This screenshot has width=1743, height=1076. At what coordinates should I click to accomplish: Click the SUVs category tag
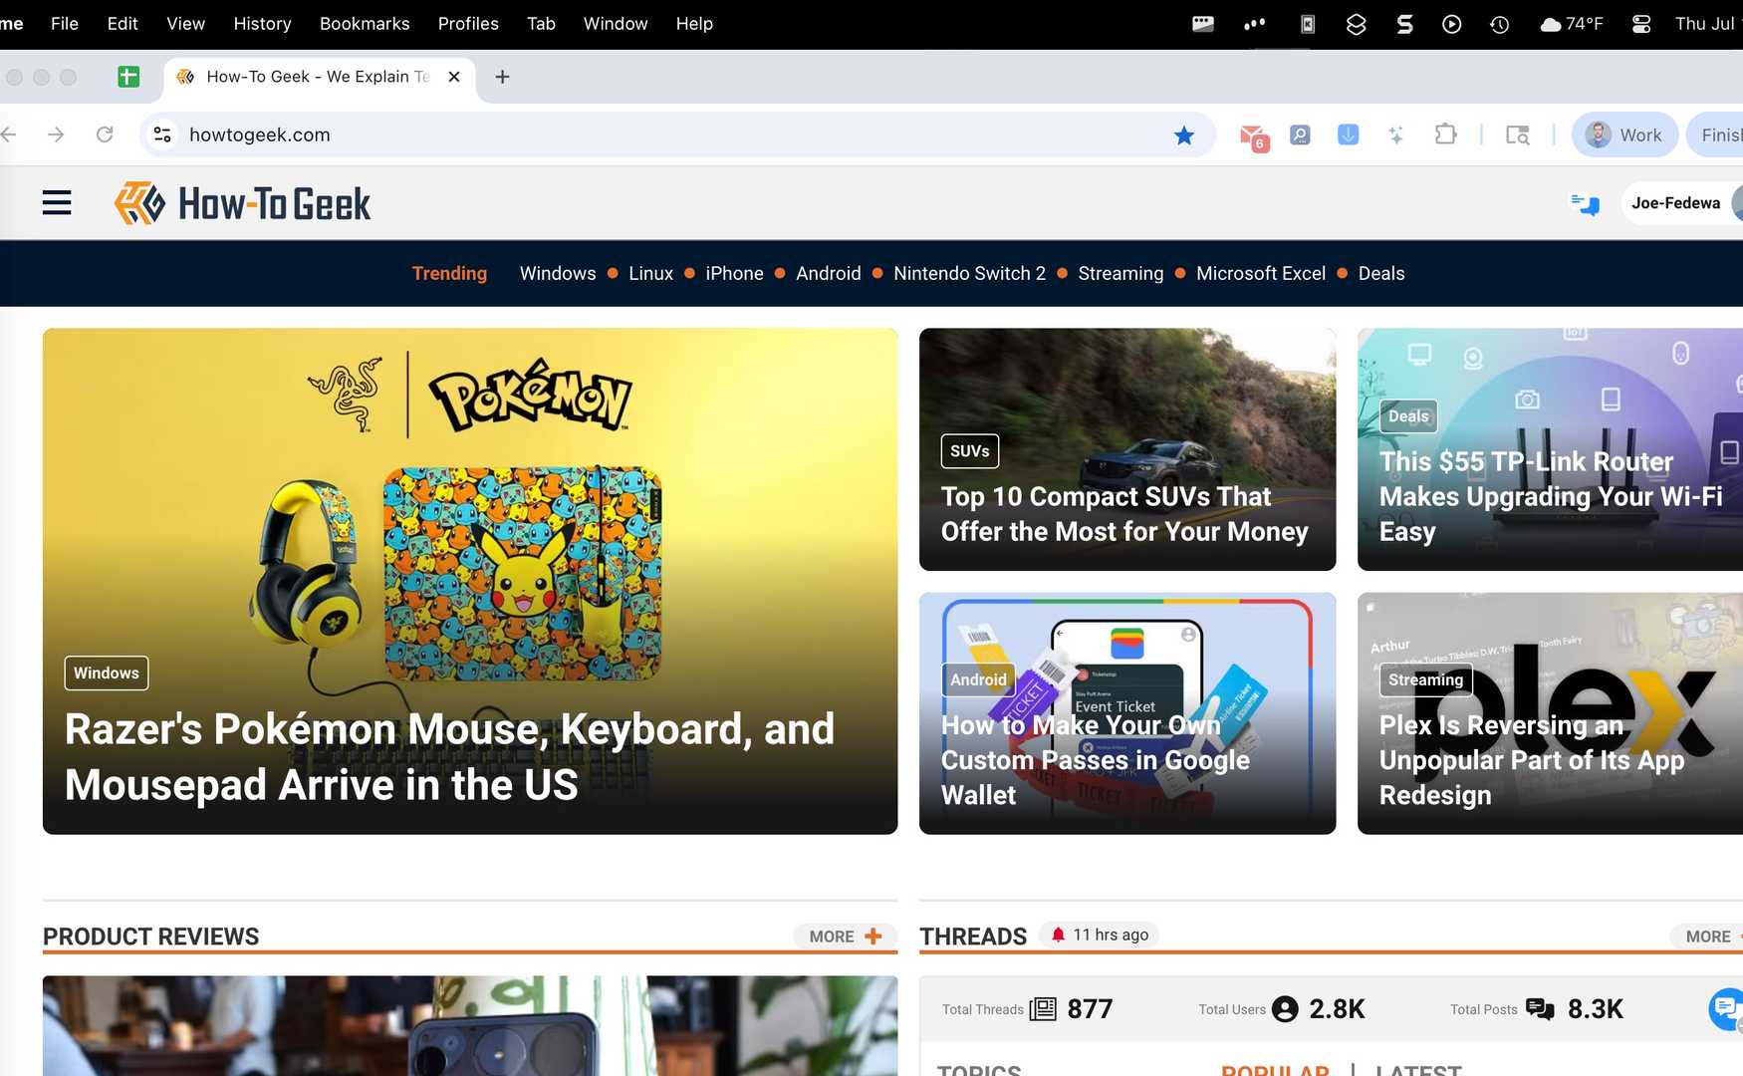[x=969, y=450]
